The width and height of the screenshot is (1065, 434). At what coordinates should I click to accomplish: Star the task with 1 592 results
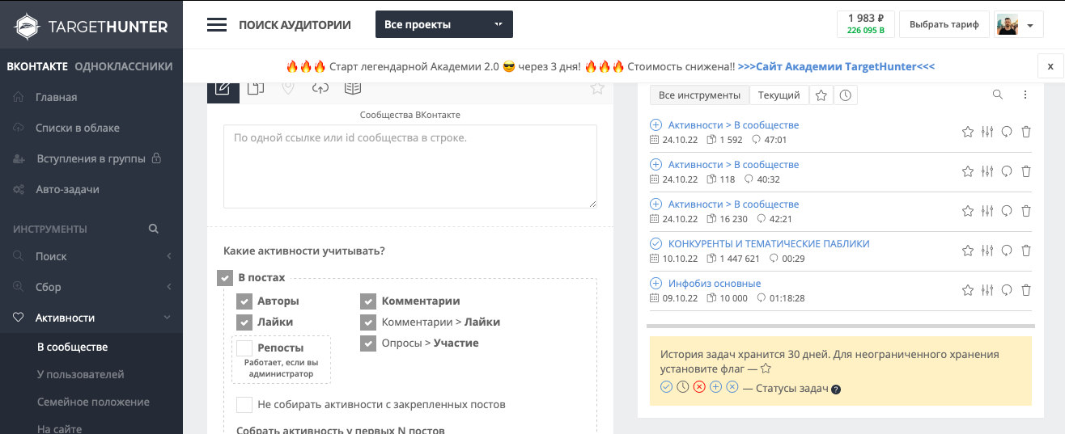click(967, 132)
